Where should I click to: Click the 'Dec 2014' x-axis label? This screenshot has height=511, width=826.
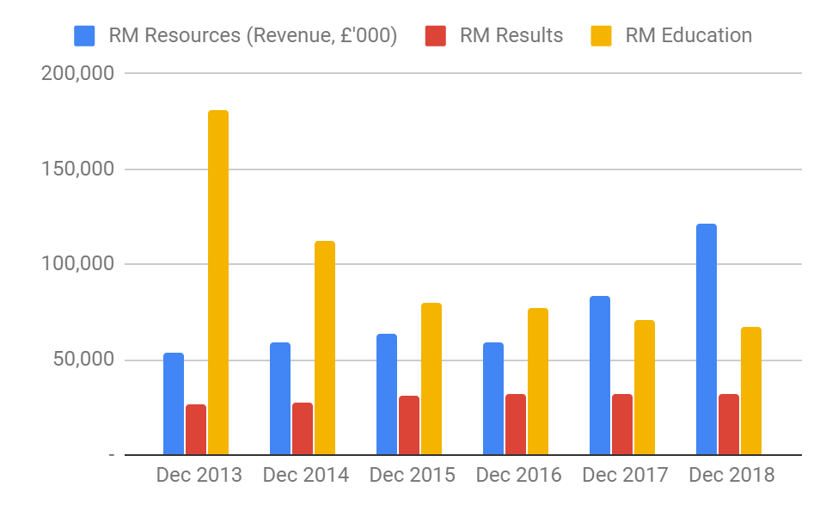(305, 475)
